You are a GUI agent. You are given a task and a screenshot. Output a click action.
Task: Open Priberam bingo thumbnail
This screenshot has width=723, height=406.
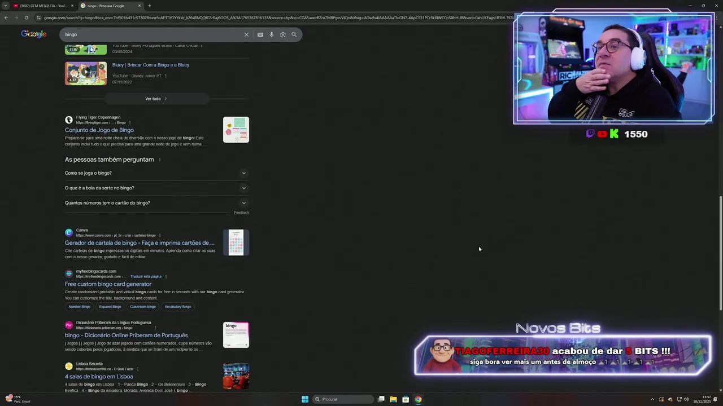tap(236, 335)
